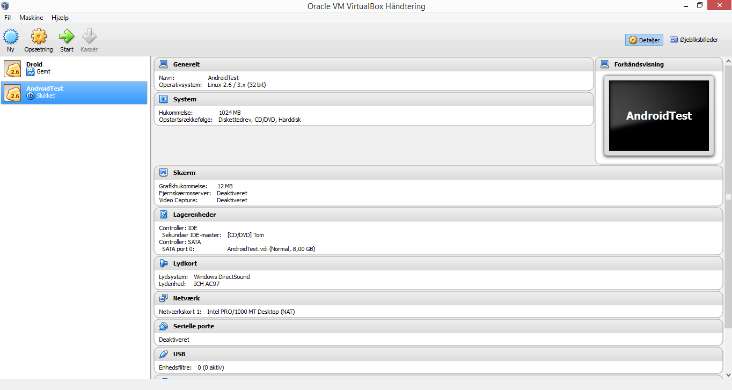Collapse the Serielle porte section header
The width and height of the screenshot is (732, 390).
click(438, 326)
